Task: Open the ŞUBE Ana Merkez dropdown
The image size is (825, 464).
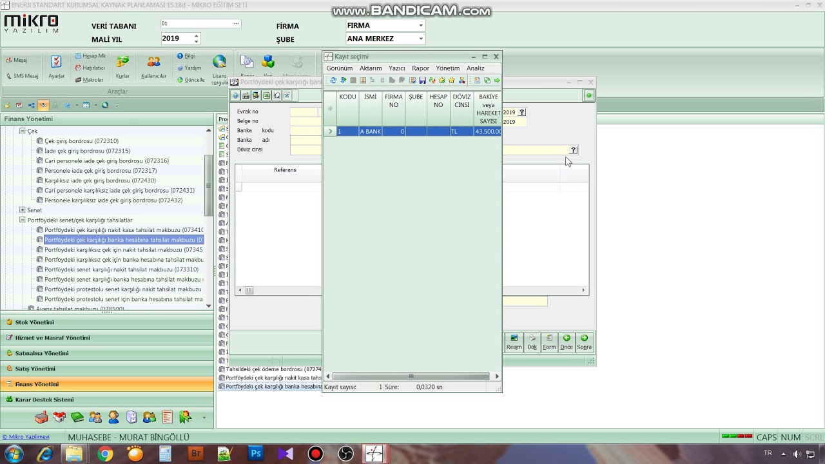Action: click(421, 39)
